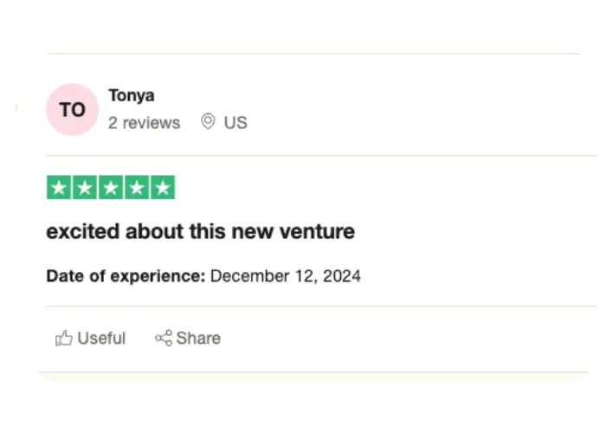This screenshot has height=433, width=606.
Task: Share this review via Share text
Action: coord(198,339)
